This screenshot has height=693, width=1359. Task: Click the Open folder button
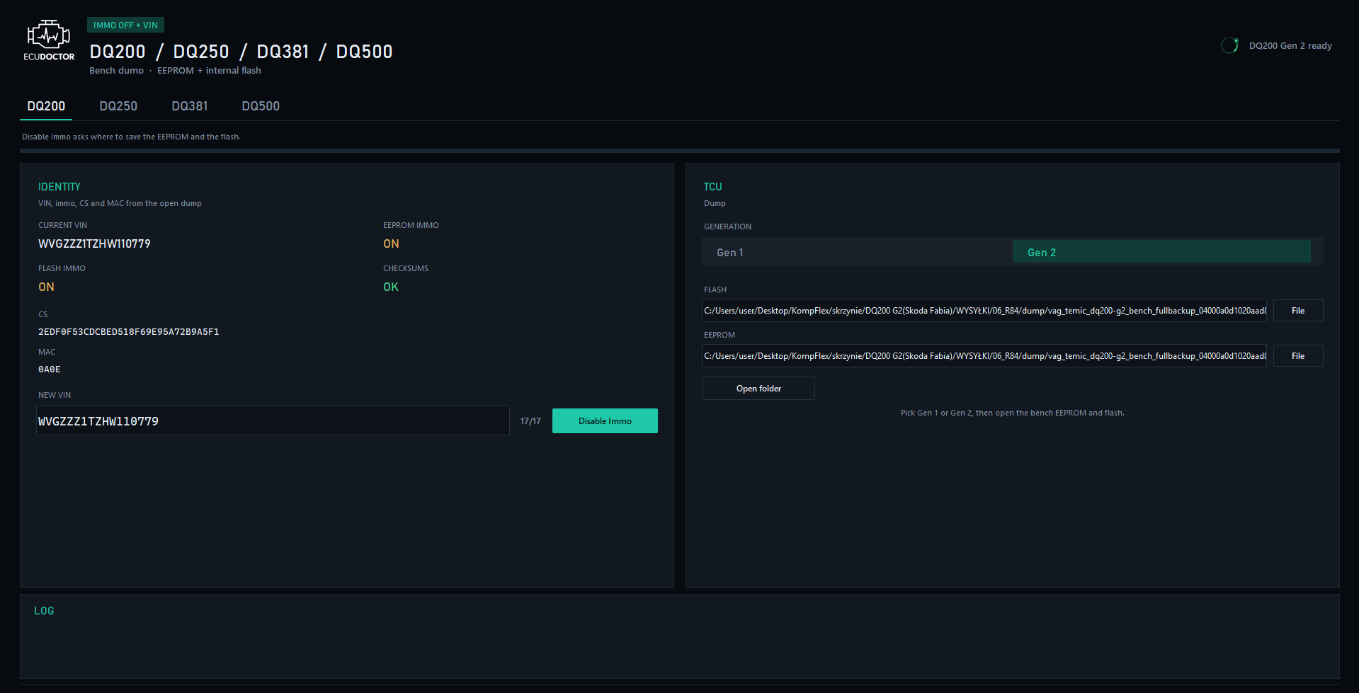coord(758,389)
